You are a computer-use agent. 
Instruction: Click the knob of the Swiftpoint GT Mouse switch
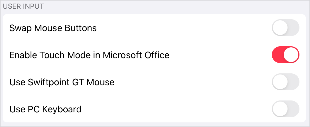[x=280, y=82]
